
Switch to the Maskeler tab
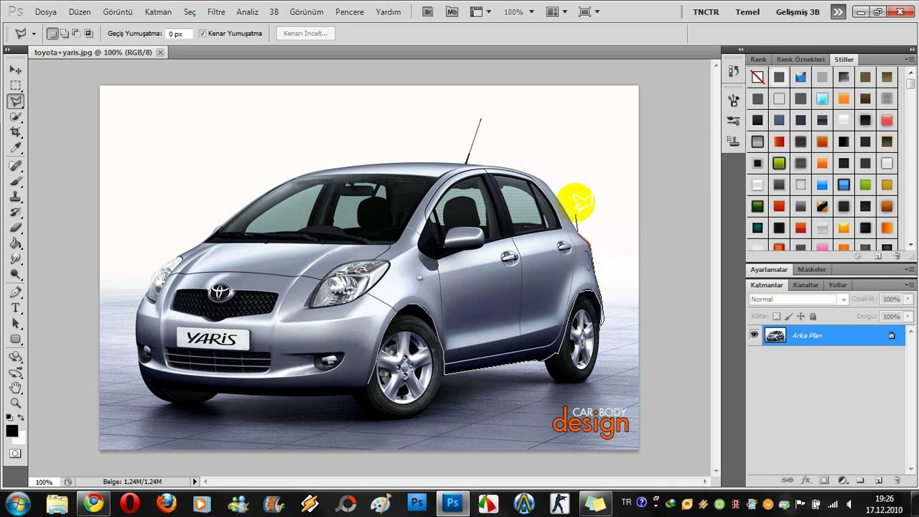tap(812, 269)
